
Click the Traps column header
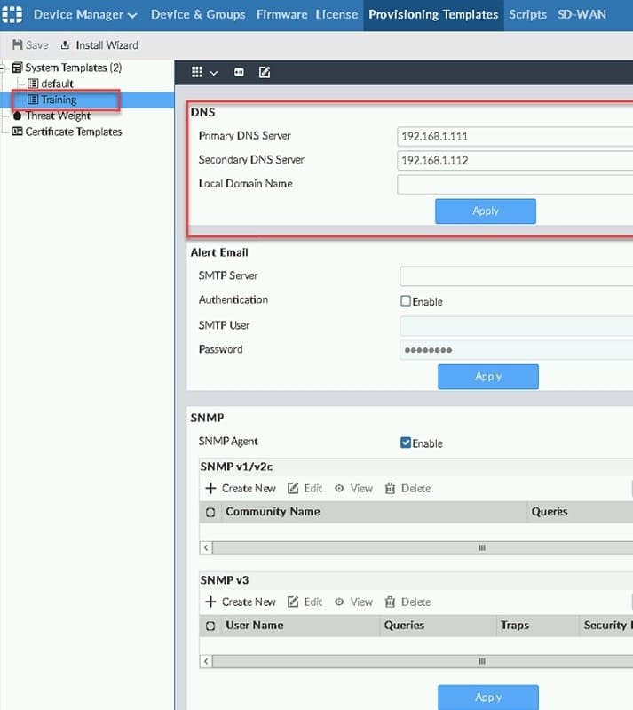coord(514,626)
